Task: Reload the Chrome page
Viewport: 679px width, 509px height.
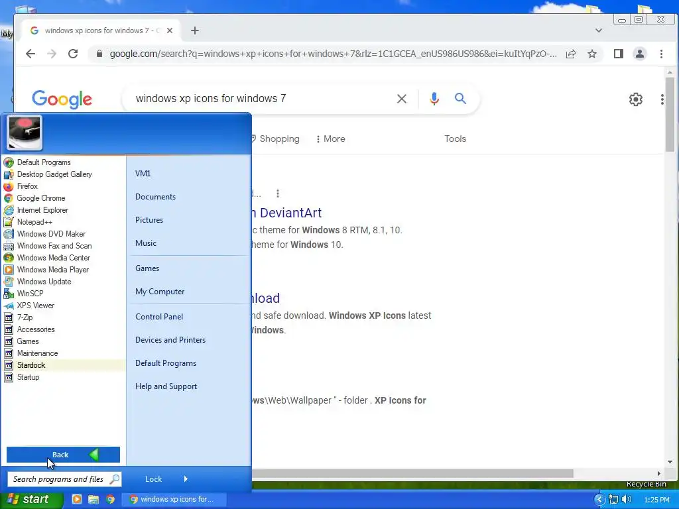Action: [73, 54]
